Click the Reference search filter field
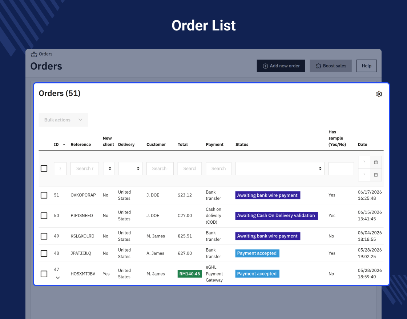Viewport: 407px width, 319px height. (x=85, y=169)
